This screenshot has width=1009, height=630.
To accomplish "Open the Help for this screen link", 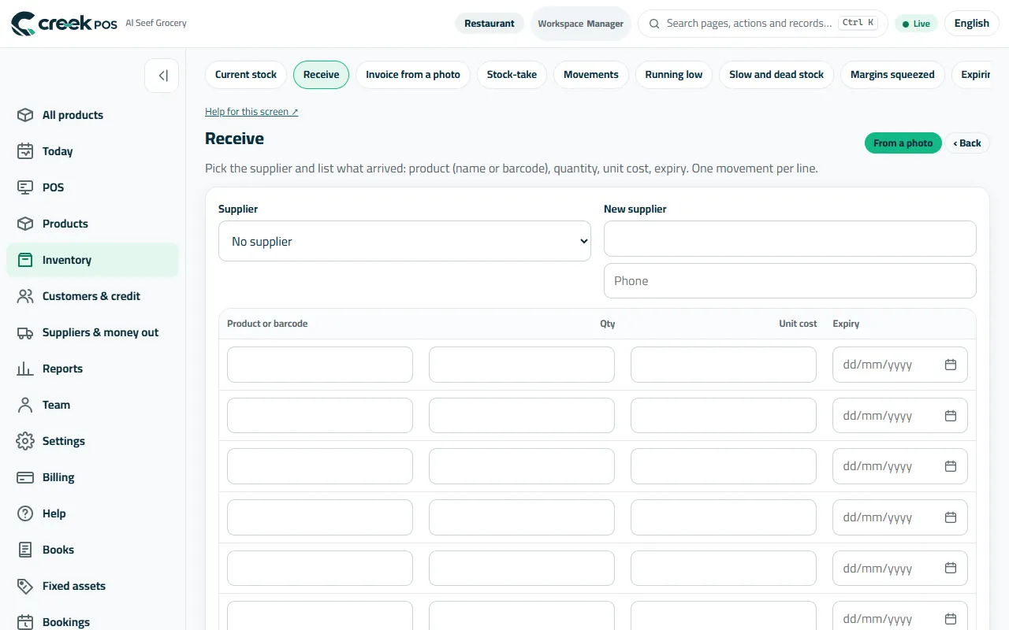I will click(x=251, y=112).
